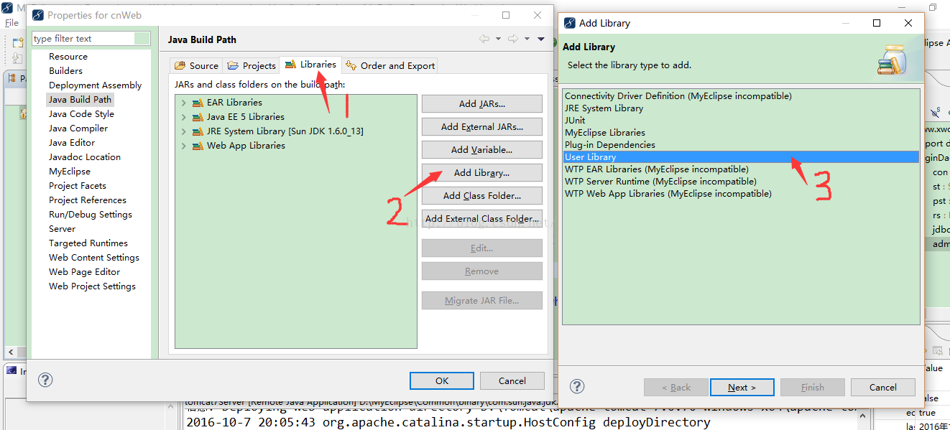Open help in the Properties dialog
This screenshot has width=950, height=430.
tap(45, 380)
